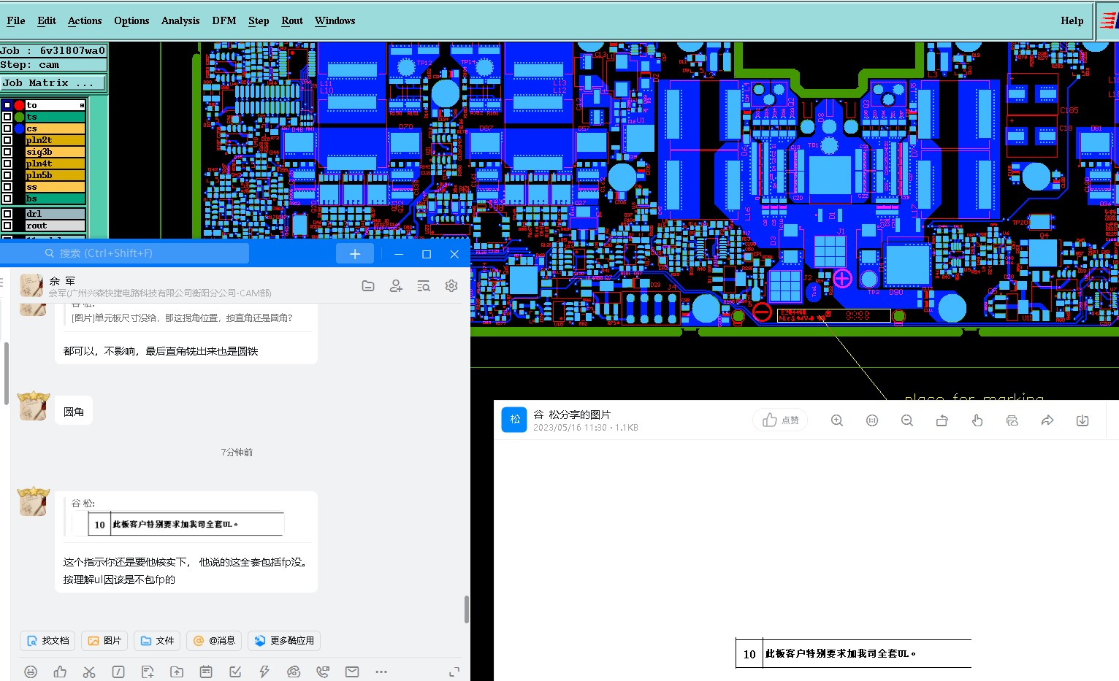Open the three-dot more tools menu
This screenshot has height=681, width=1119.
381,672
